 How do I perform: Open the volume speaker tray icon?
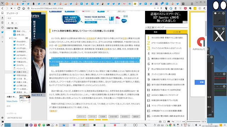coord(196,125)
